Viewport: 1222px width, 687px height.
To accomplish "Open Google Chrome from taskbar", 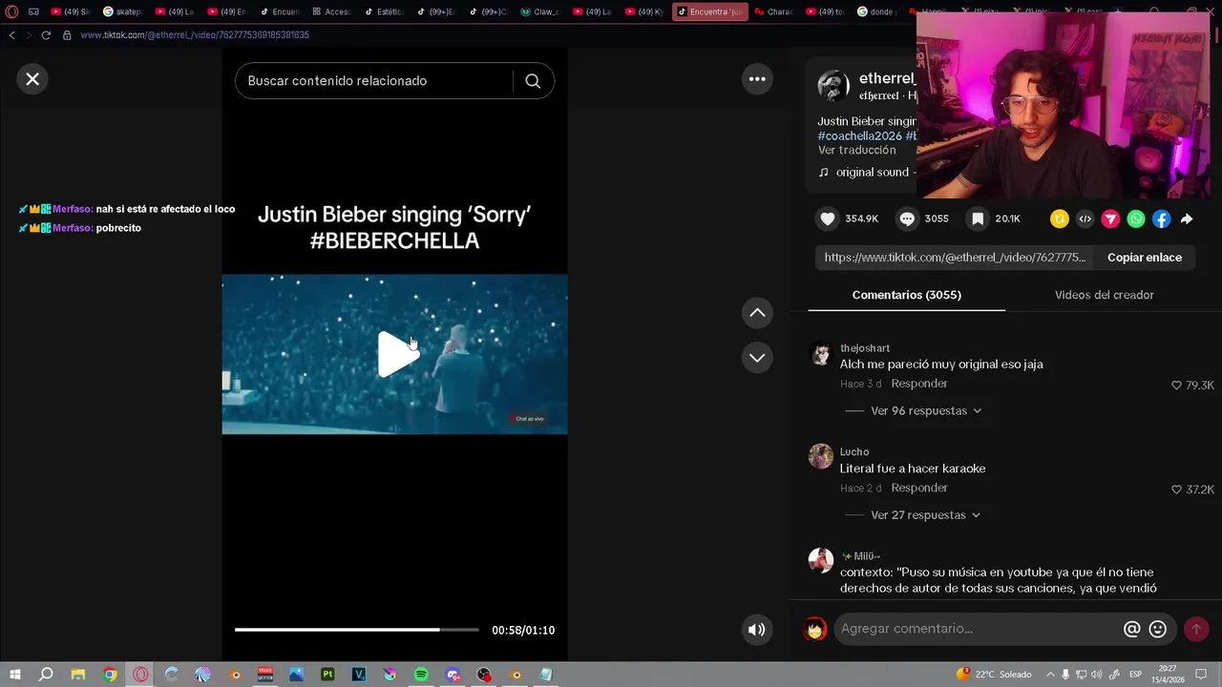I will click(110, 675).
